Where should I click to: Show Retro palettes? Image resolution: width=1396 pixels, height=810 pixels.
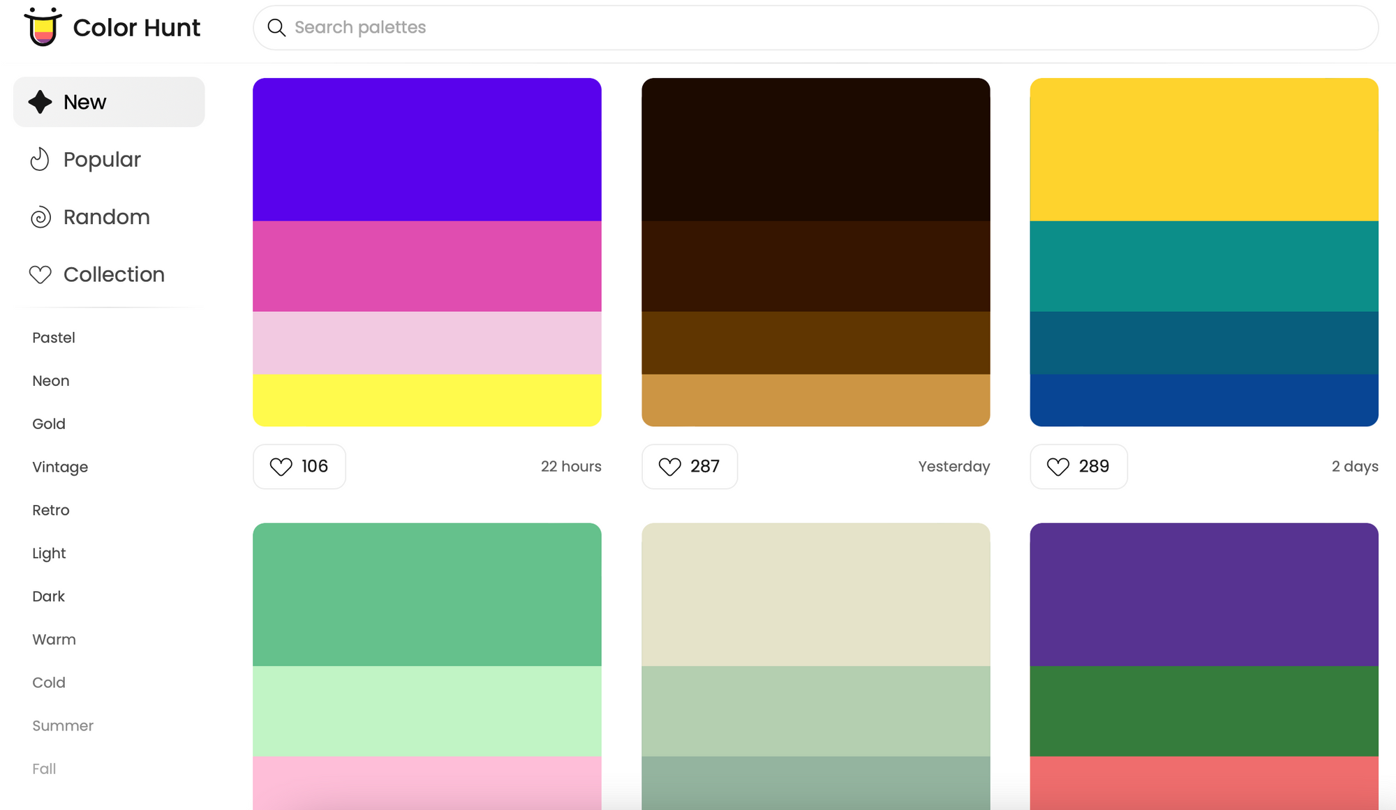pyautogui.click(x=51, y=510)
